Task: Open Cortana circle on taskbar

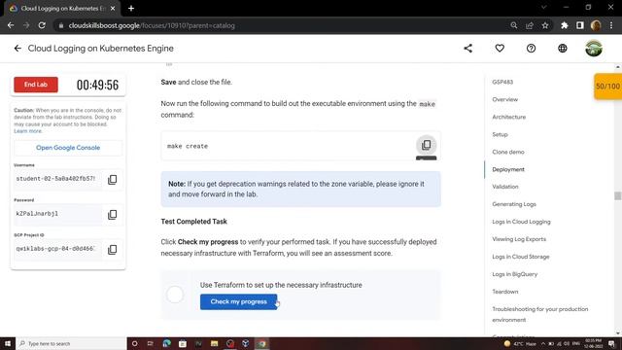Action: (x=135, y=343)
